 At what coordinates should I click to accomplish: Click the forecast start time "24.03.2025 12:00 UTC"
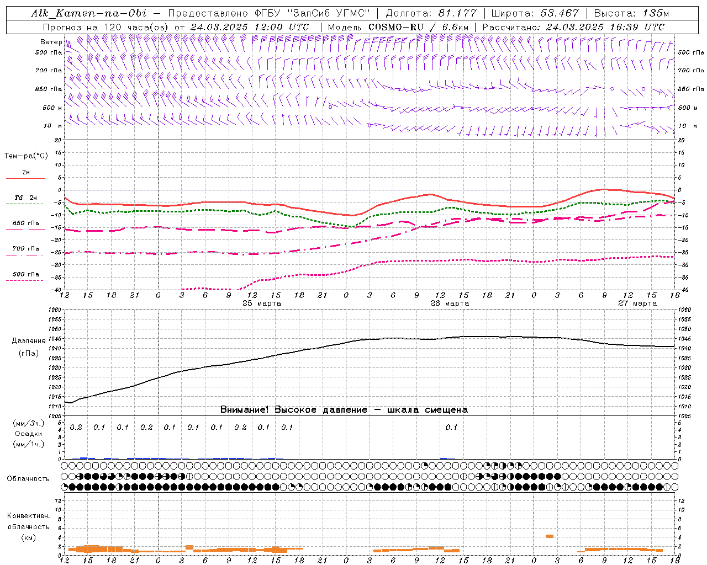(250, 27)
